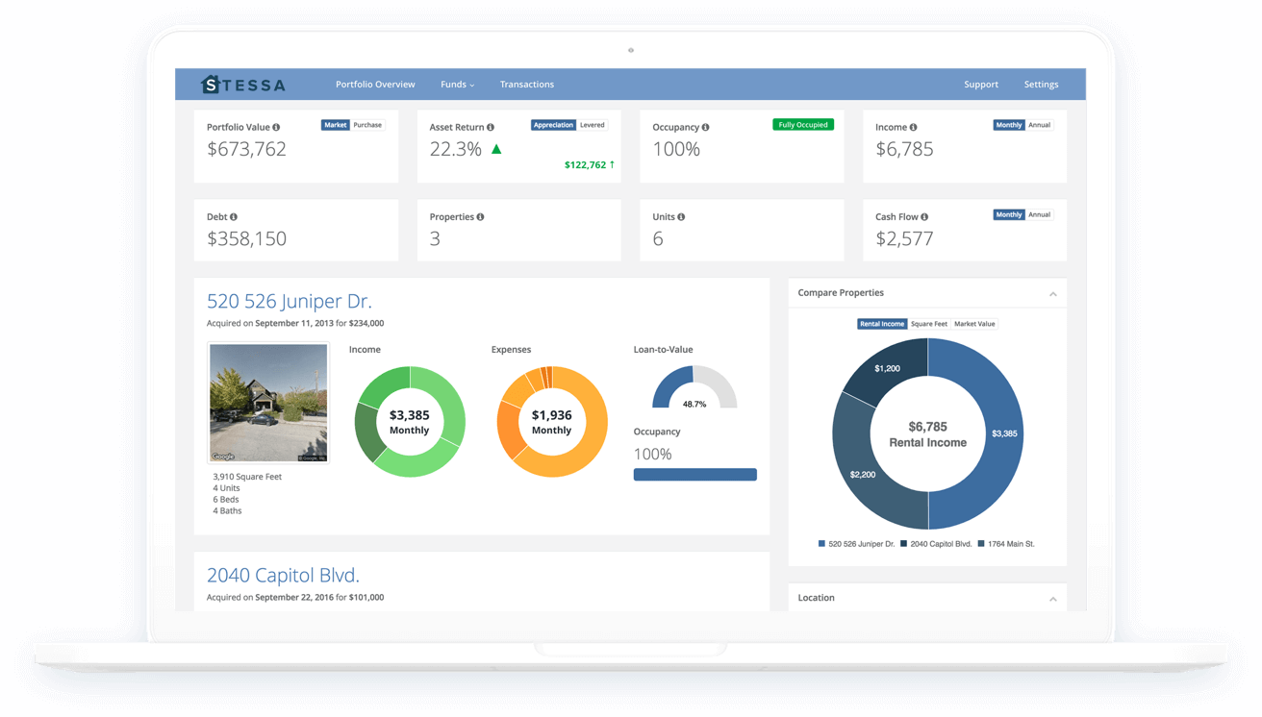The image size is (1262, 717).
Task: Click the Stessa house logo icon
Action: click(x=210, y=85)
